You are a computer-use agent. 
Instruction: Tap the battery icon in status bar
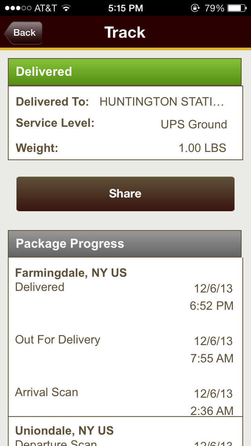pyautogui.click(x=238, y=8)
